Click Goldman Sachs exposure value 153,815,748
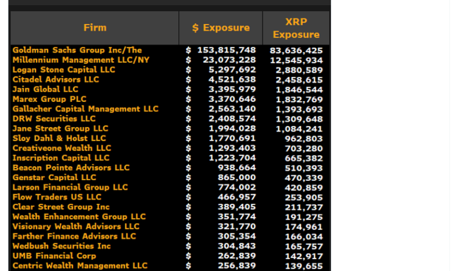 226,50
